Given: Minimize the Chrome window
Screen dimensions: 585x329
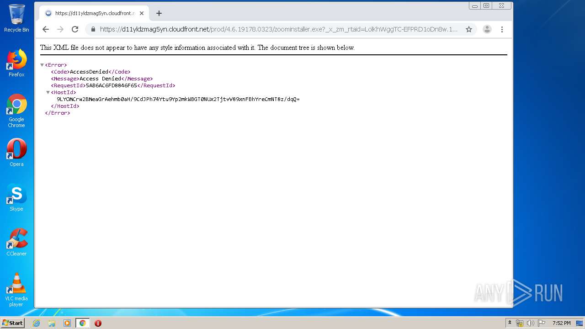Looking at the screenshot, I should pyautogui.click(x=475, y=6).
